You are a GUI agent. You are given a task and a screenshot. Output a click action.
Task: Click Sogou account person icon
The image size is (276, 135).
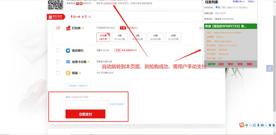(x=266, y=125)
